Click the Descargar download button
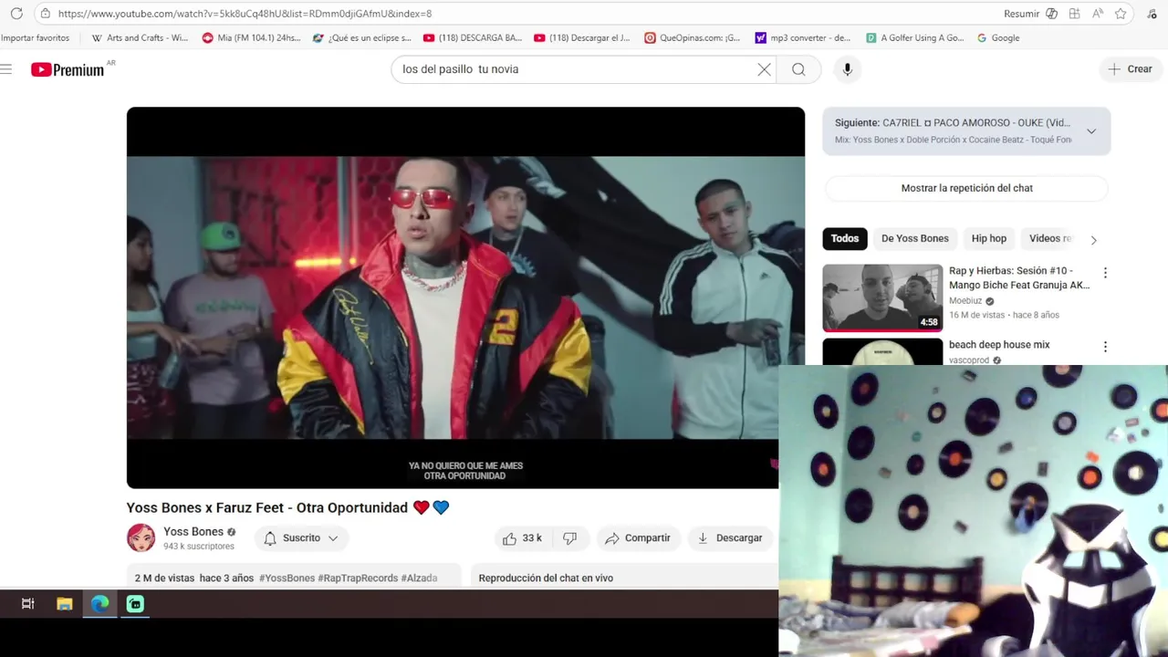This screenshot has width=1168, height=657. pos(730,538)
